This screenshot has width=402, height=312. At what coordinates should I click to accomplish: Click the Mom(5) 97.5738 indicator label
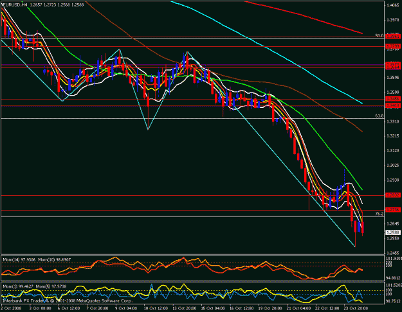[x=51, y=286]
